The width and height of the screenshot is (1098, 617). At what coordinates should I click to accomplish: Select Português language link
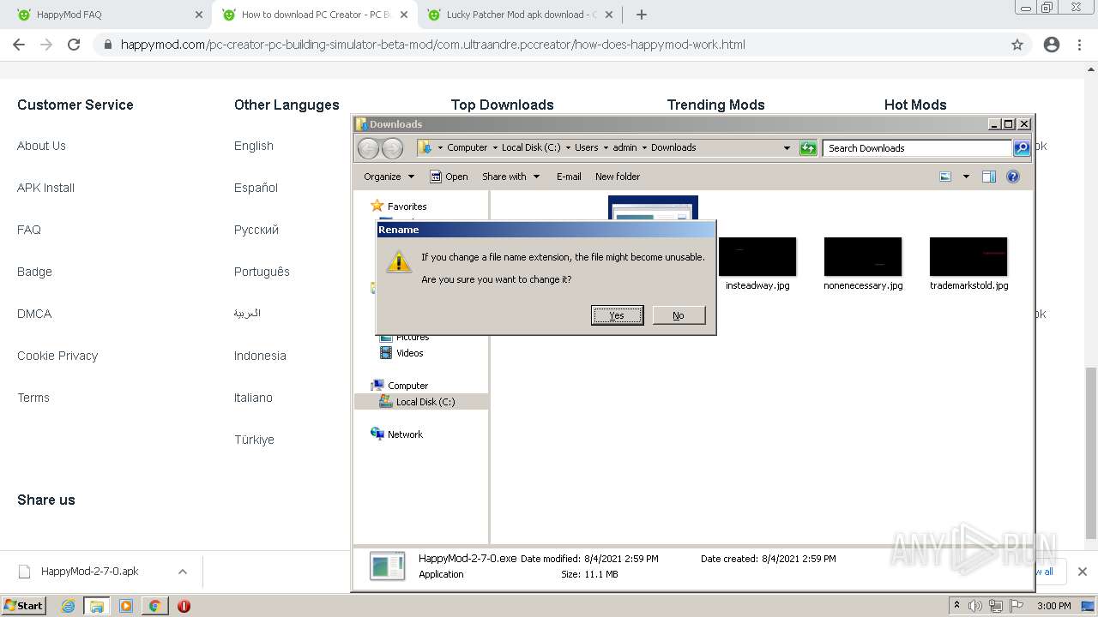coord(262,272)
